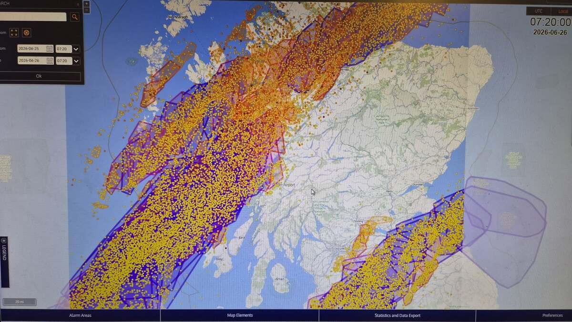Click the 07:20 time field next to 2026-06-25
The width and height of the screenshot is (572, 322).
point(63,49)
